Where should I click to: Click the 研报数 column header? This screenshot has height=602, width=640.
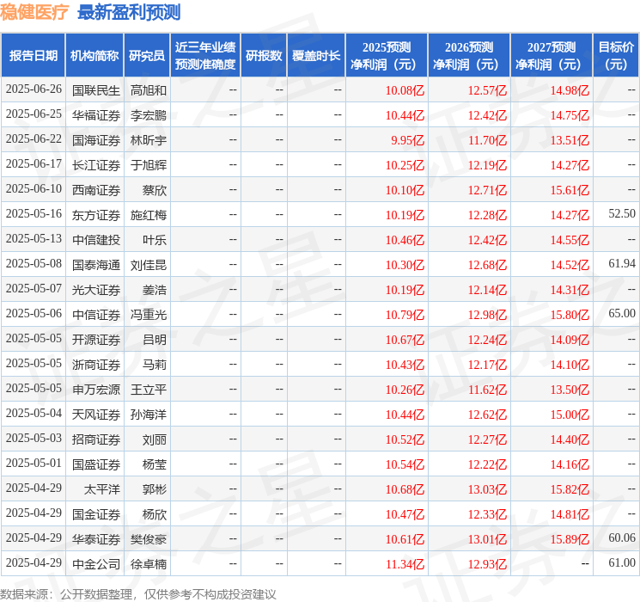click(x=264, y=56)
